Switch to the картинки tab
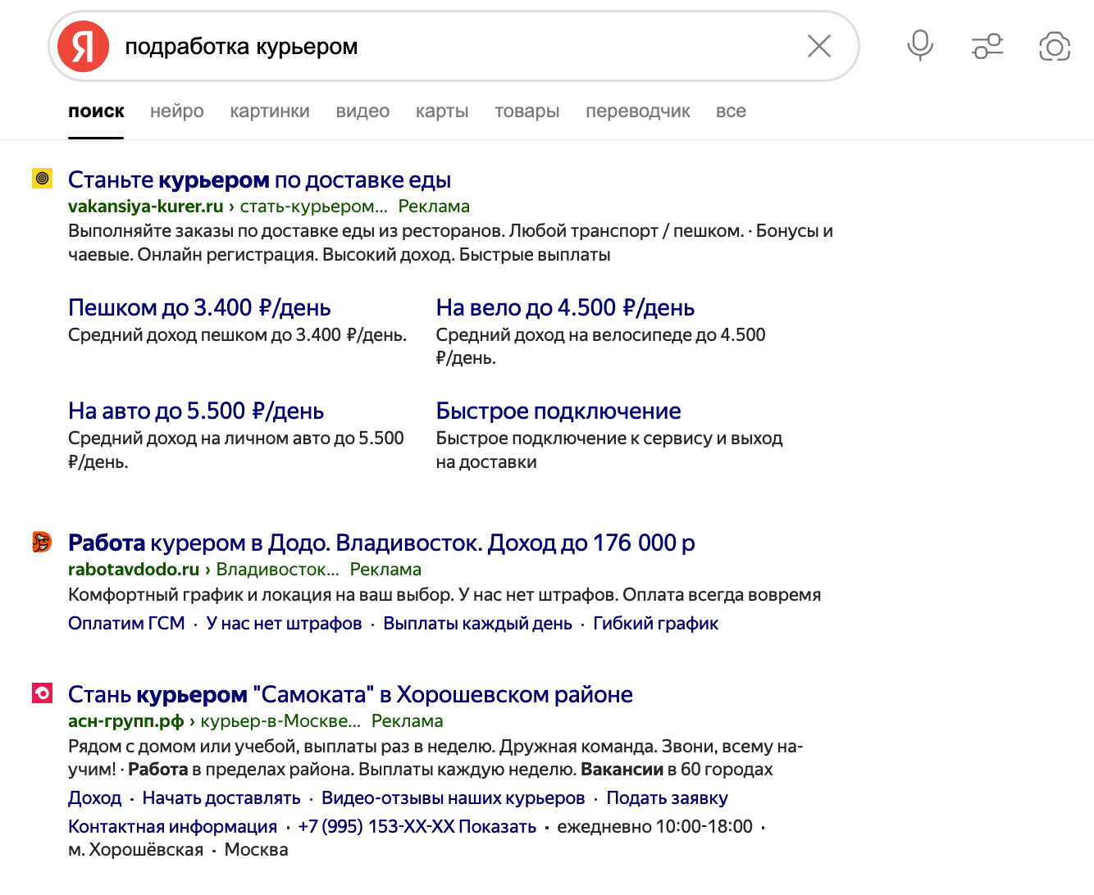The image size is (1094, 895). click(x=270, y=111)
